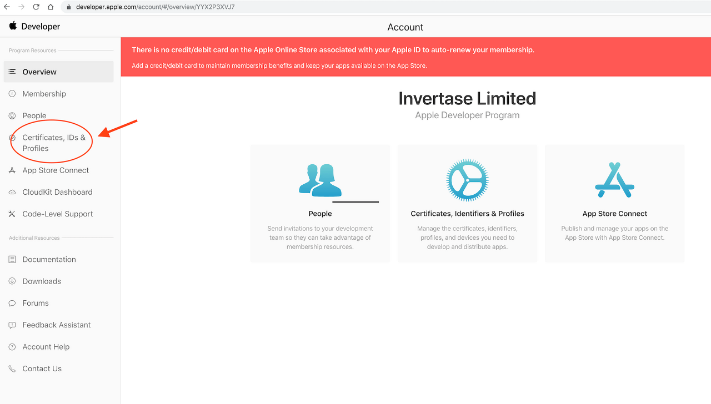Click the App Store Connect card icon

pyautogui.click(x=615, y=180)
